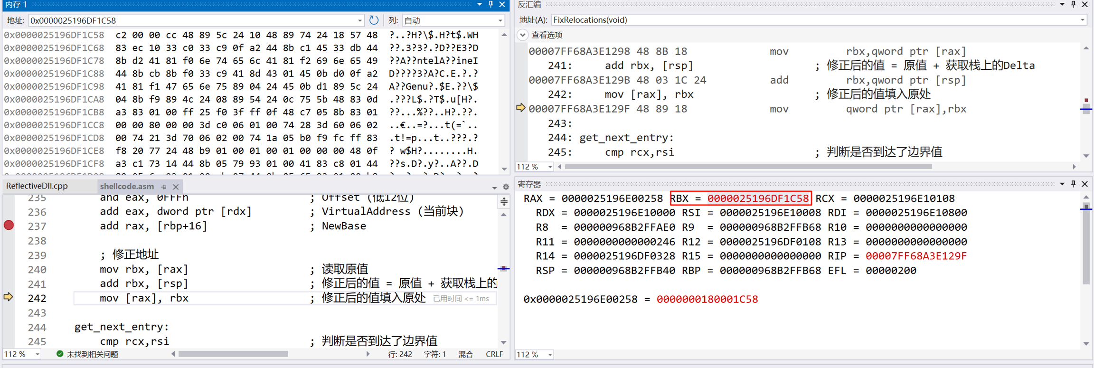
Task: Expand the 查看选项 view options section
Action: point(523,35)
